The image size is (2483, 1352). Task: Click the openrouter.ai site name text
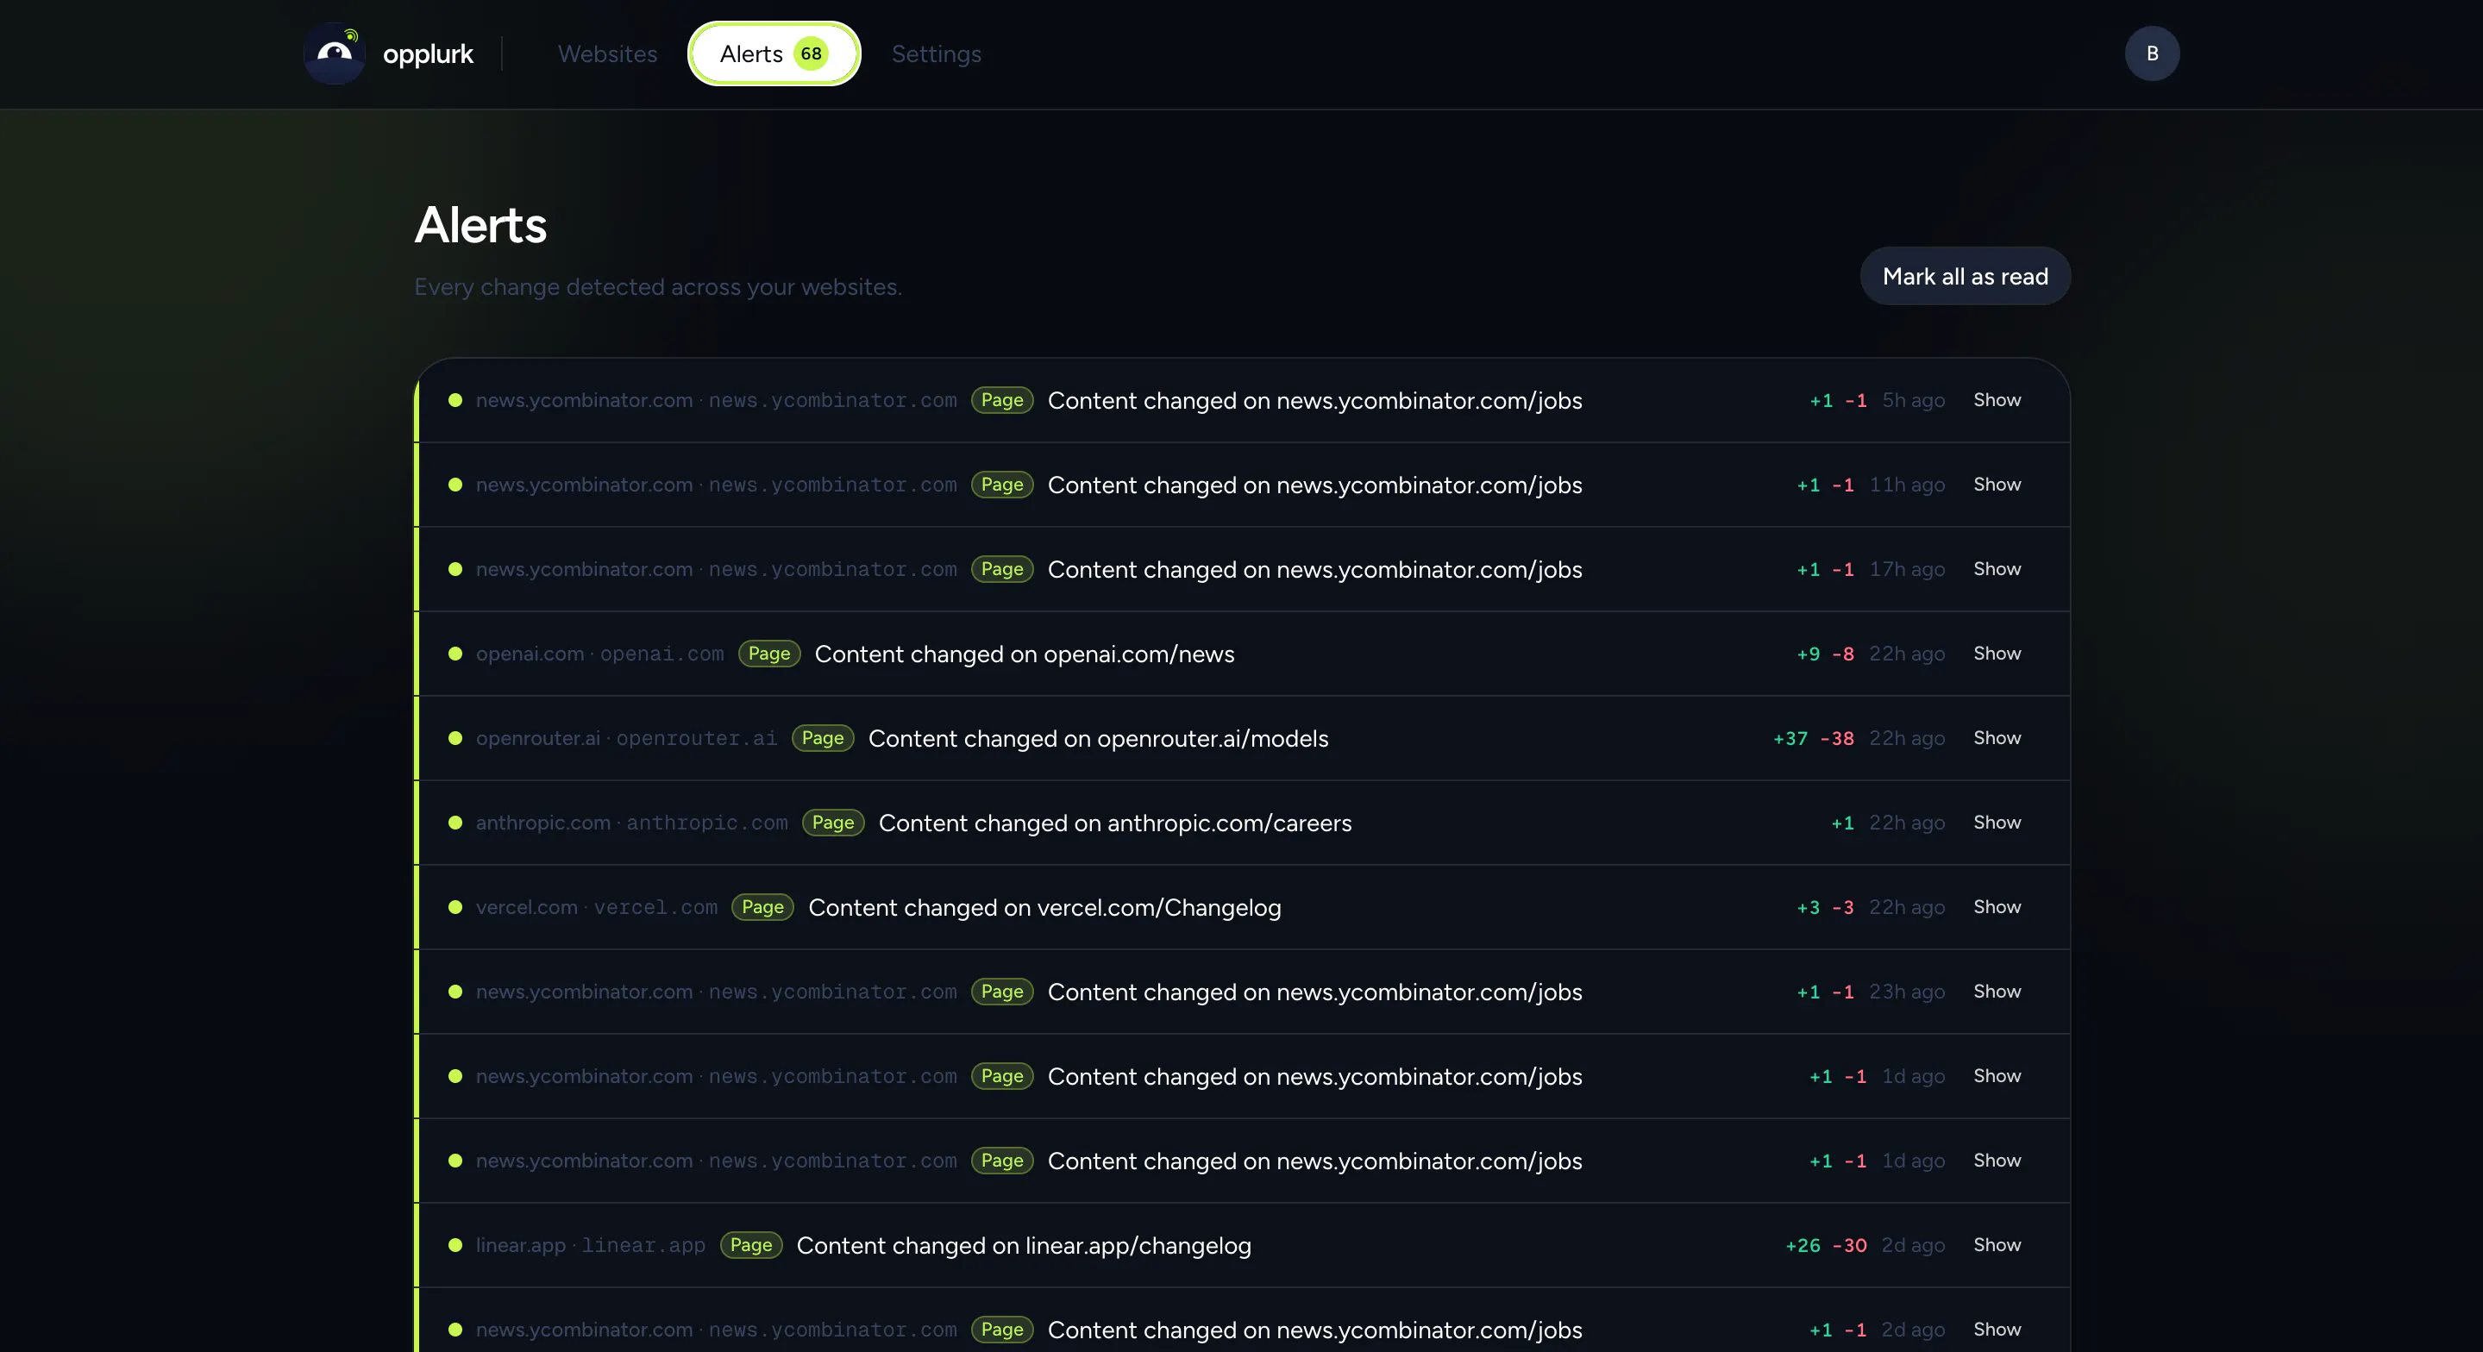[538, 738]
